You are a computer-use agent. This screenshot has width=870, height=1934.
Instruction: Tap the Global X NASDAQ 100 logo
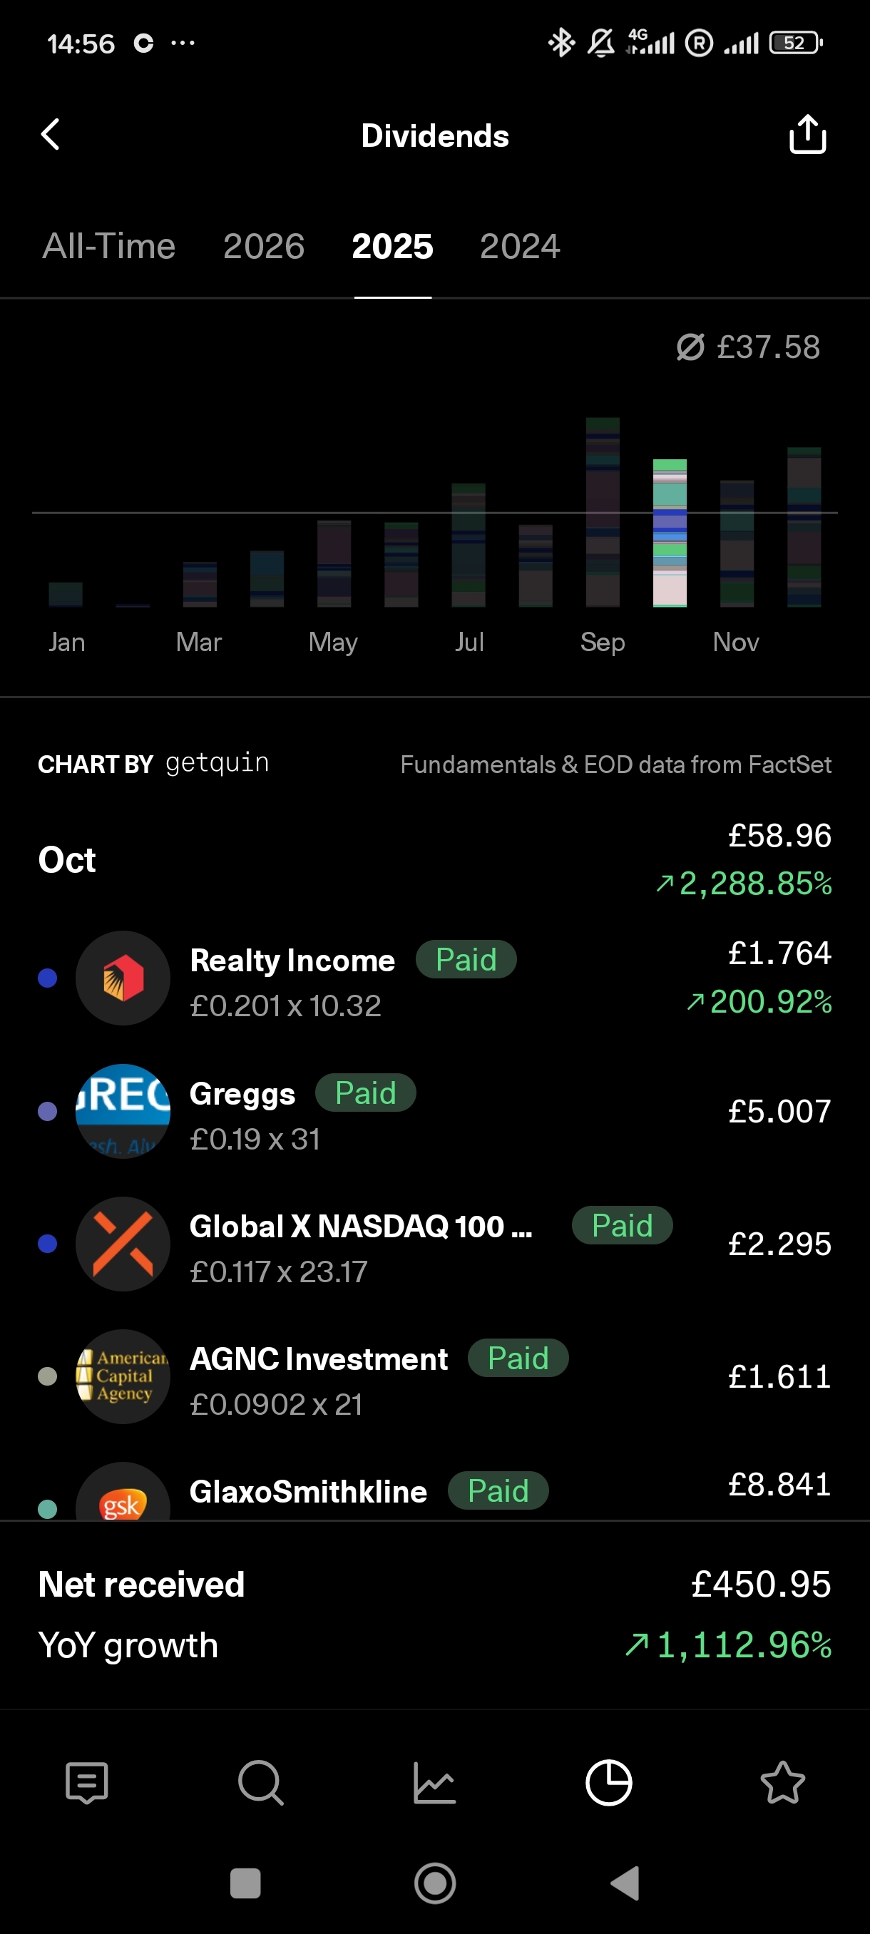pos(123,1243)
